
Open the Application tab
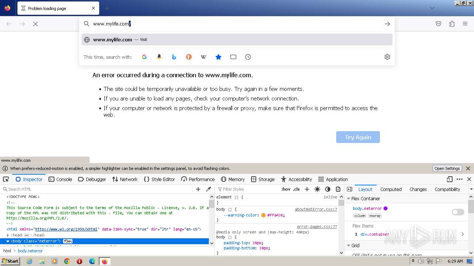(x=333, y=179)
